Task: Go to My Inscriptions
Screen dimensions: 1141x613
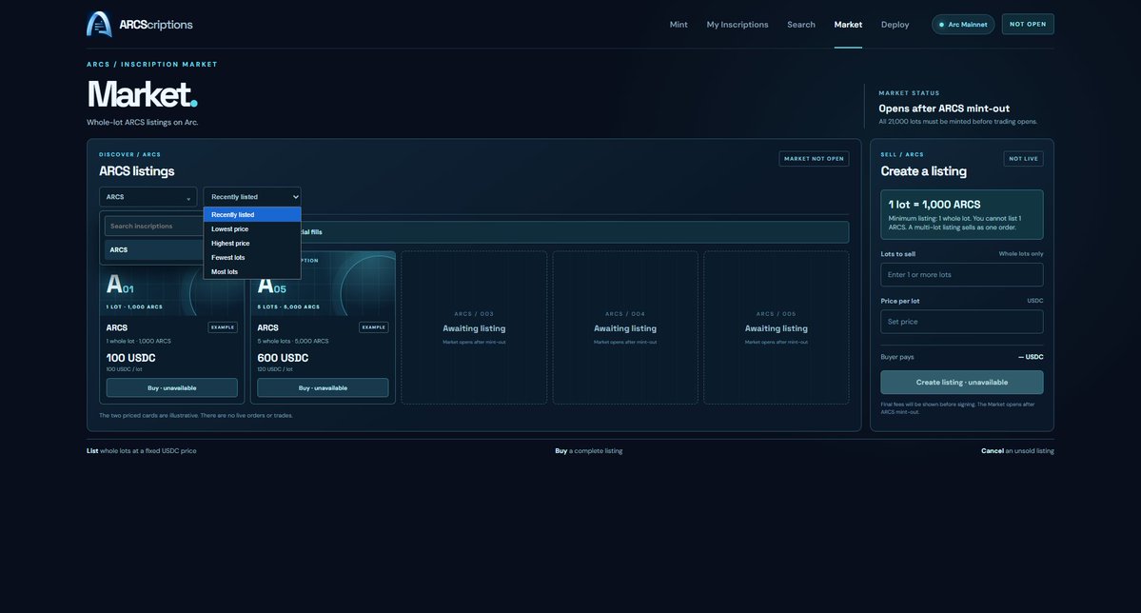Action: click(738, 25)
